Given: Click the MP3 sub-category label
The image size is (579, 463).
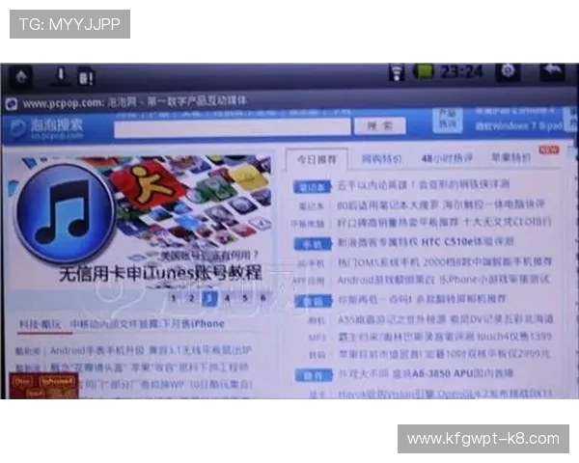Looking at the screenshot, I should [317, 337].
